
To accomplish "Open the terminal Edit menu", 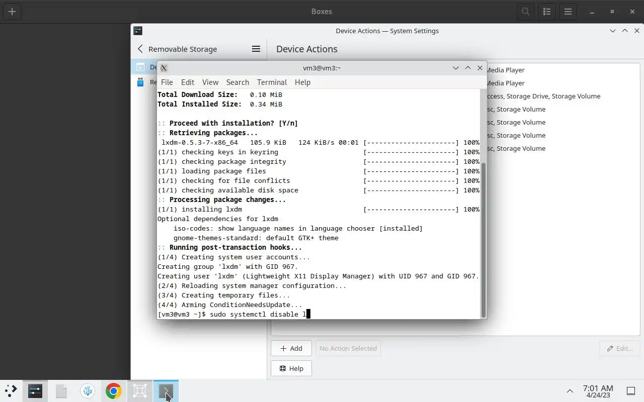I will tap(188, 82).
